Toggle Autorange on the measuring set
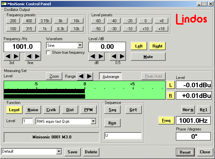This screenshot has height=159, width=215. point(111,76)
